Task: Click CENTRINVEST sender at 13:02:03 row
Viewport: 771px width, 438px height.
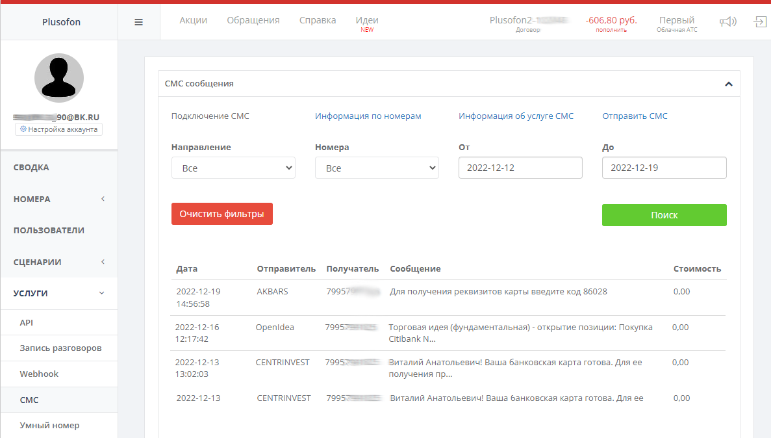Action: [283, 363]
